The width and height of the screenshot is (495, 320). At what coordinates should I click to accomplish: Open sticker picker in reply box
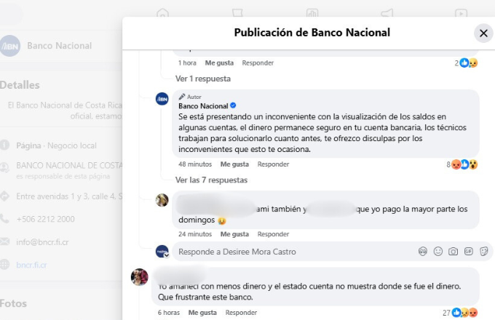click(x=484, y=252)
